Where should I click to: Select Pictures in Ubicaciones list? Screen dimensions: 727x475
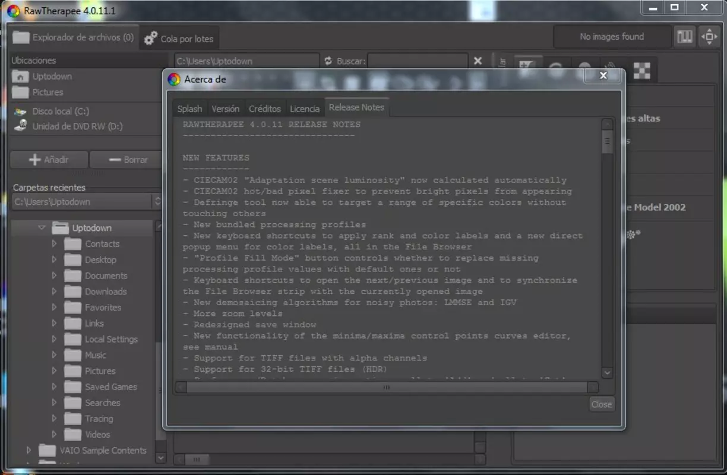coord(48,93)
